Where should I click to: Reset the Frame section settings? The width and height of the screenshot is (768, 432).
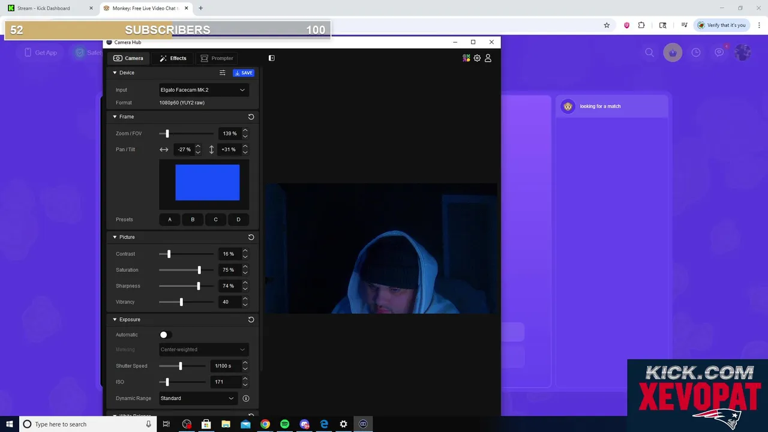tap(251, 116)
